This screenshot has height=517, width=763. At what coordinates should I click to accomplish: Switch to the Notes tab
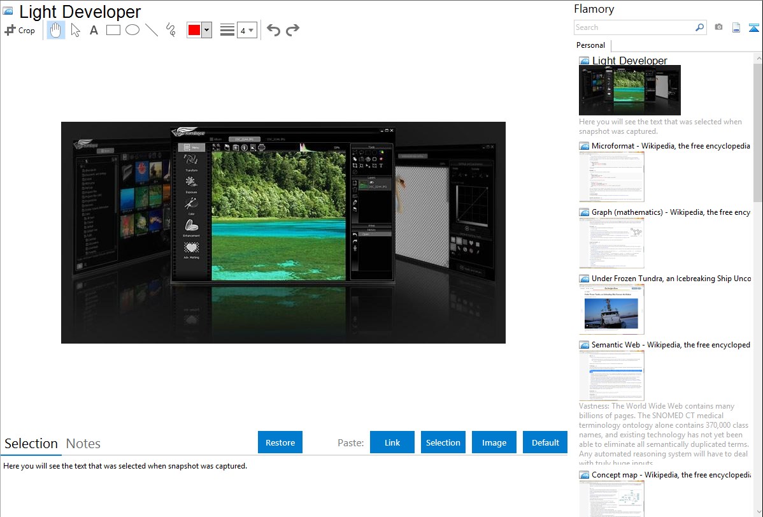point(83,444)
